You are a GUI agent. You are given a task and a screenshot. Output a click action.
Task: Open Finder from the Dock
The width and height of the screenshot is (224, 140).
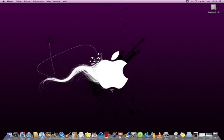tap(9, 135)
